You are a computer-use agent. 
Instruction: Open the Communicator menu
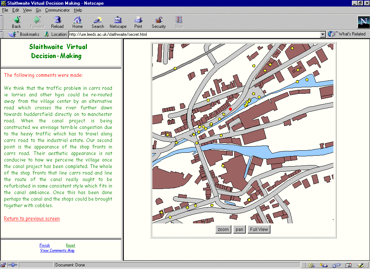[x=57, y=10]
